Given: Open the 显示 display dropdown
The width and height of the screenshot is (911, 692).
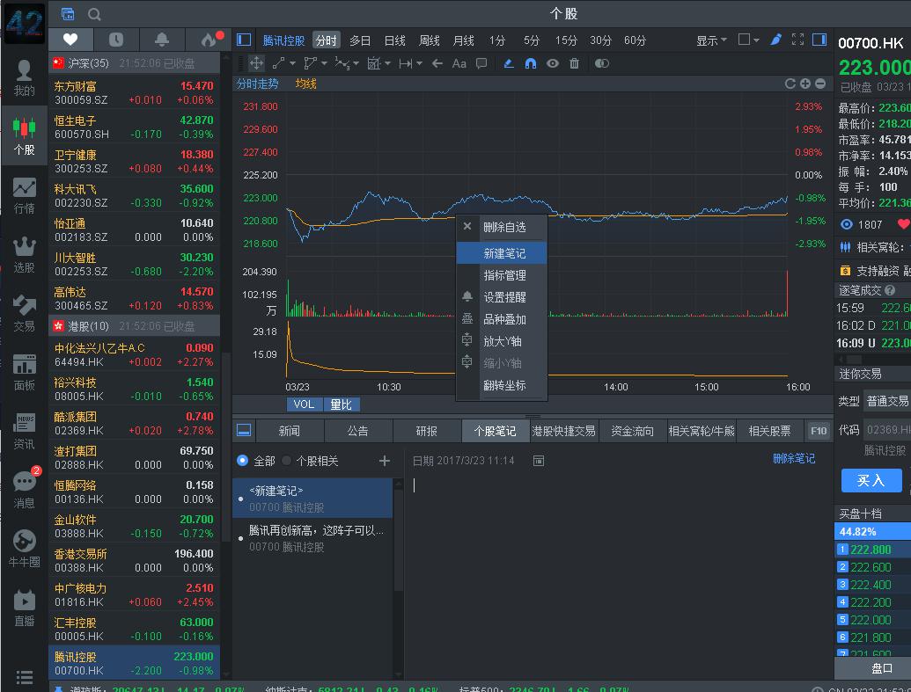Looking at the screenshot, I should click(711, 40).
